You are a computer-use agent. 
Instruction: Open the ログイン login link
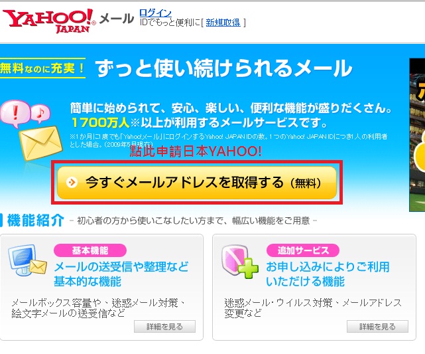pyautogui.click(x=155, y=13)
